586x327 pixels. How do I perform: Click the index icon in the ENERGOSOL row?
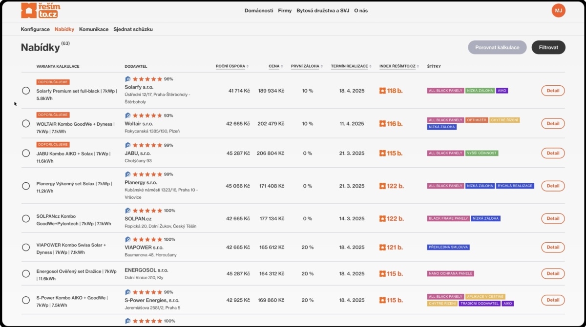382,274
